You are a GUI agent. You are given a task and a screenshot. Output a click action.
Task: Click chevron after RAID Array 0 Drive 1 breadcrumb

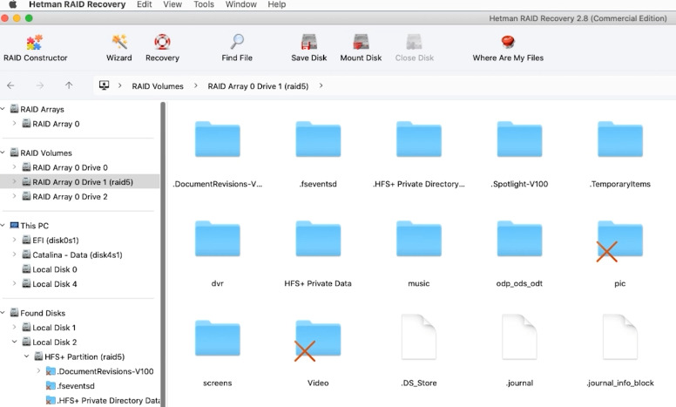[x=321, y=85]
